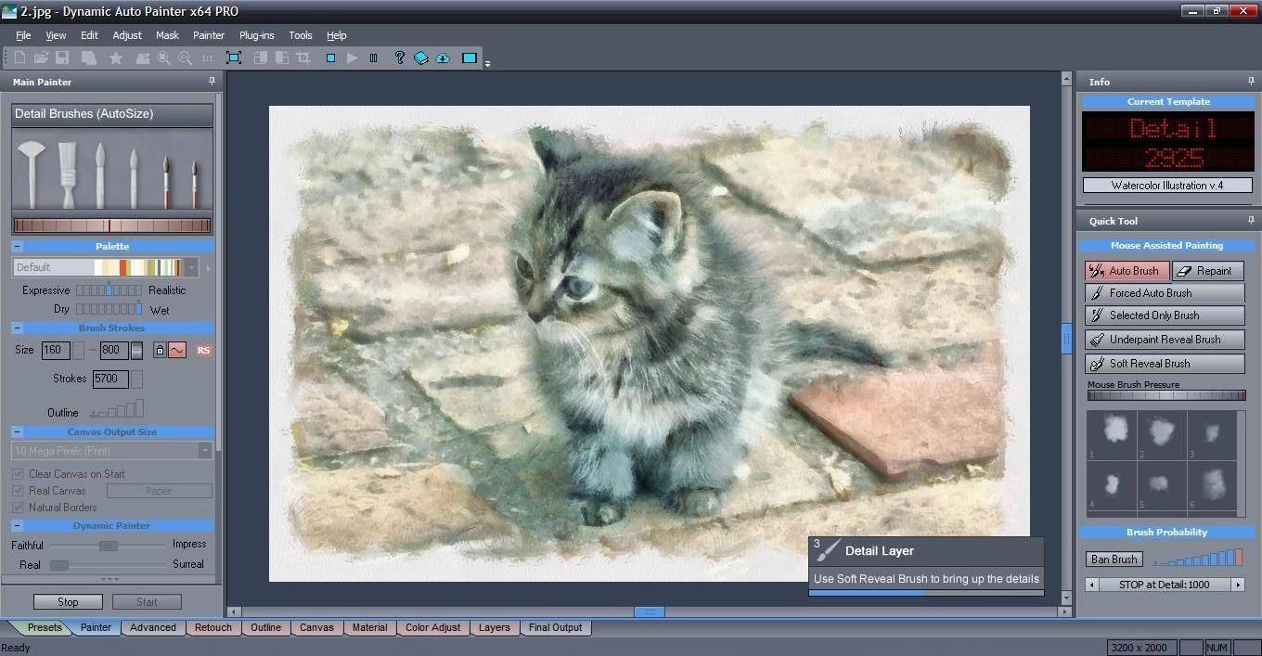
Task: Click the Ban Brush button
Action: [1114, 560]
